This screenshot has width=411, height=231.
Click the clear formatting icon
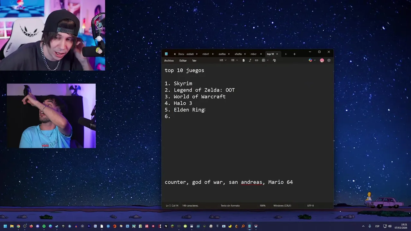coord(274,60)
